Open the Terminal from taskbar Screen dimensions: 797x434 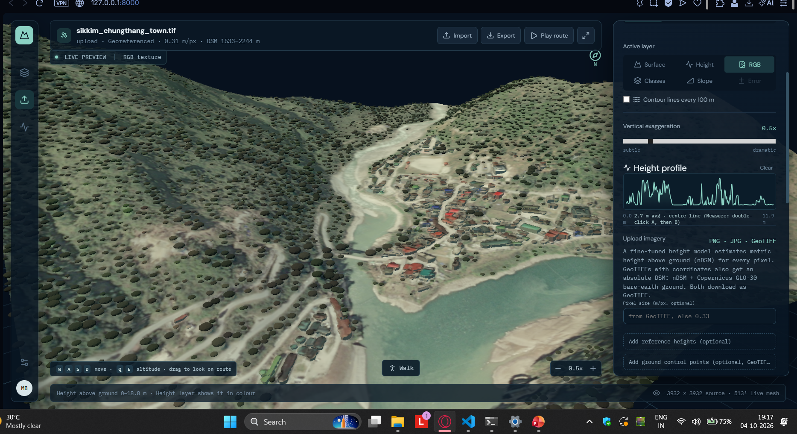coord(492,422)
